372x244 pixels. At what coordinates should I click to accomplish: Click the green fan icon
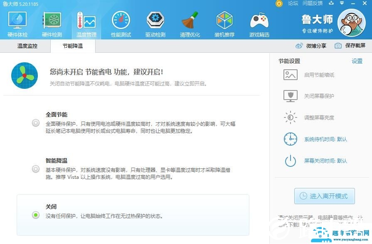click(x=25, y=76)
